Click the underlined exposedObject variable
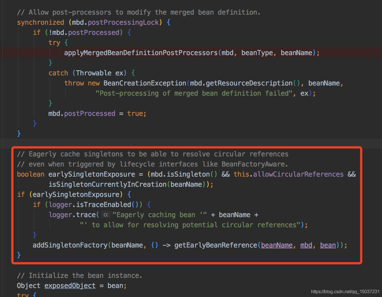Image resolution: width=382 pixels, height=297 pixels. (x=70, y=286)
